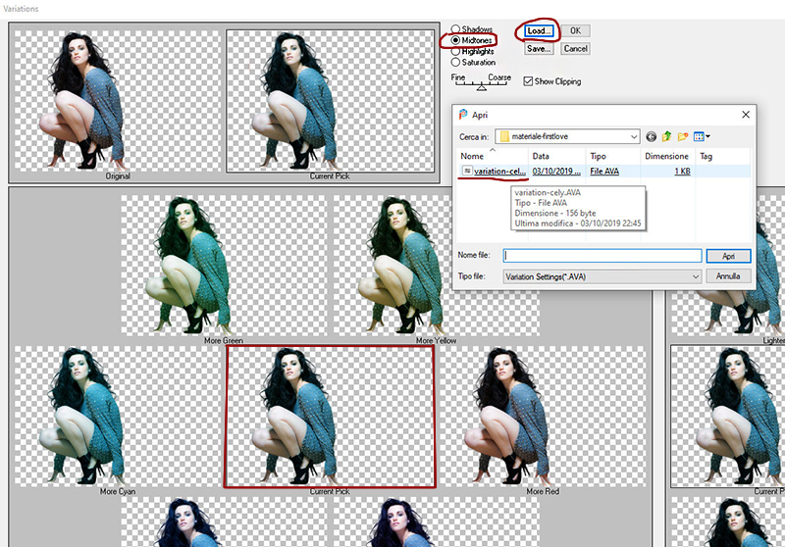Click the Original thumbnail
Screen dimensions: 785x547
[x=117, y=101]
